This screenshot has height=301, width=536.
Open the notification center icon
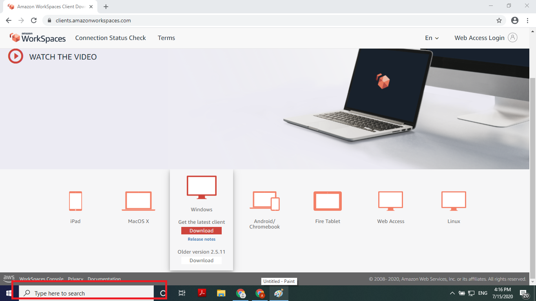[x=524, y=293]
